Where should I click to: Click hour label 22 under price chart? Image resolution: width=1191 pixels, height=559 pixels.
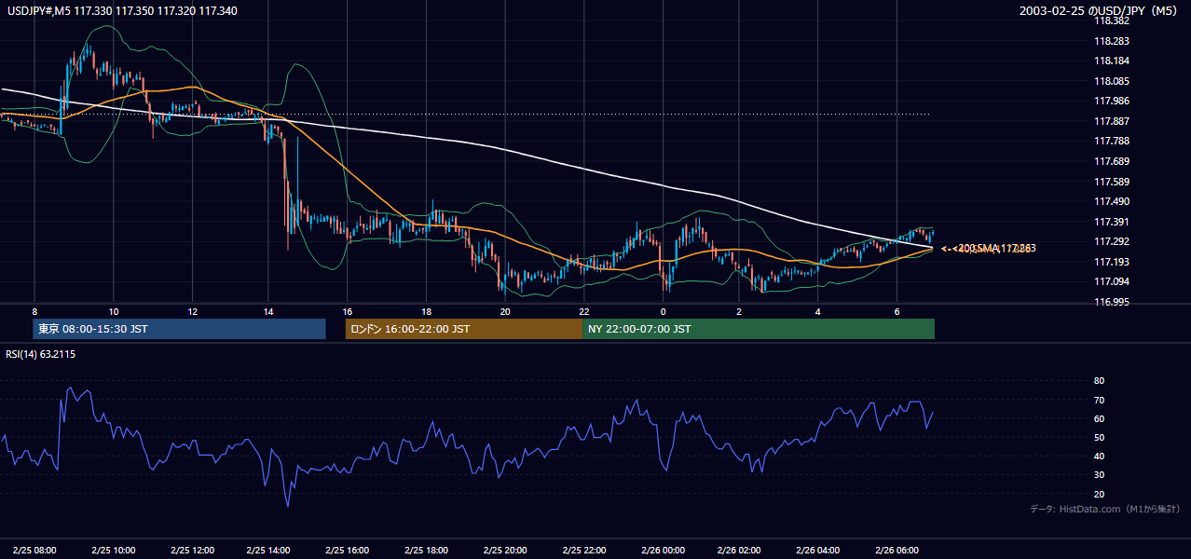pyautogui.click(x=582, y=311)
